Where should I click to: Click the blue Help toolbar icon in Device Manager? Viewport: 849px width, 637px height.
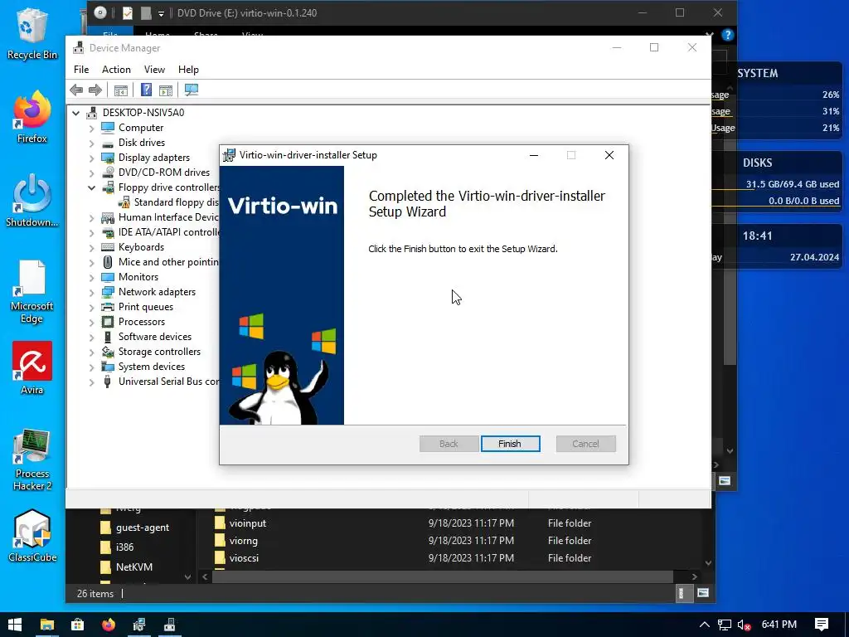click(x=146, y=90)
